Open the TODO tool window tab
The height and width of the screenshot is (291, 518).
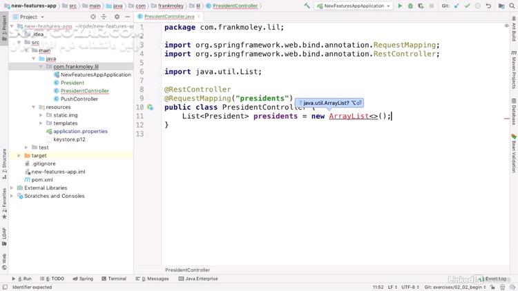click(52, 279)
